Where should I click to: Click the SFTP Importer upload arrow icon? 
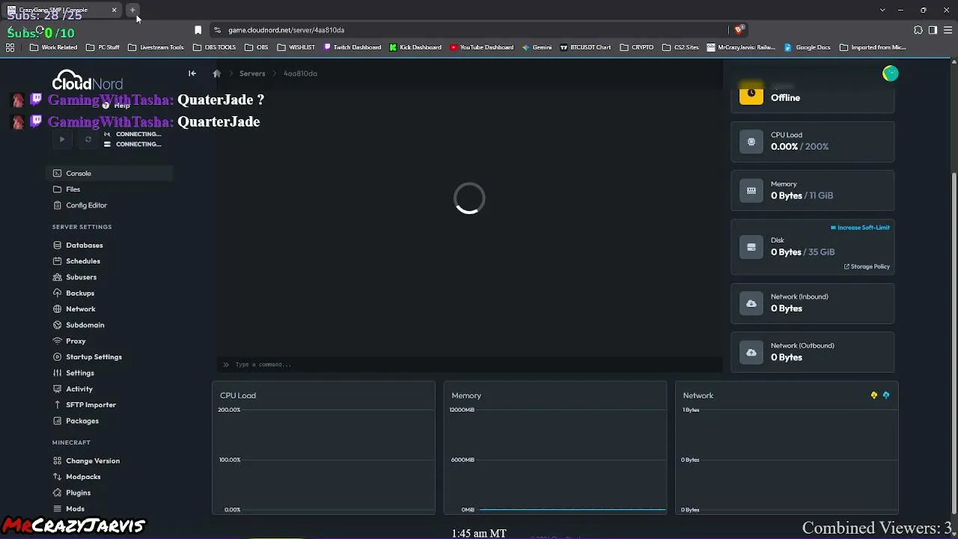click(58, 405)
